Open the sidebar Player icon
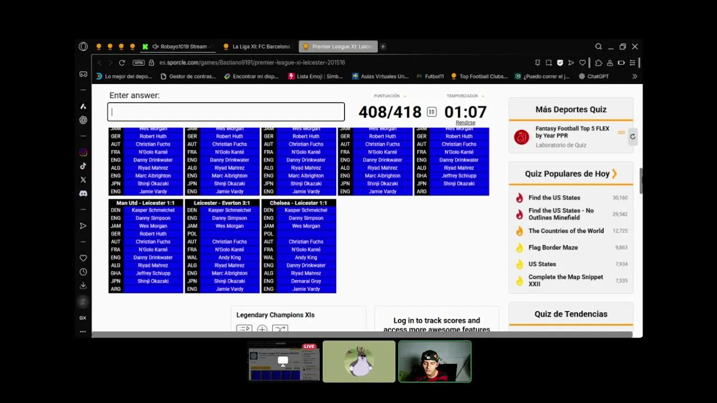717x403 pixels. pyautogui.click(x=83, y=226)
